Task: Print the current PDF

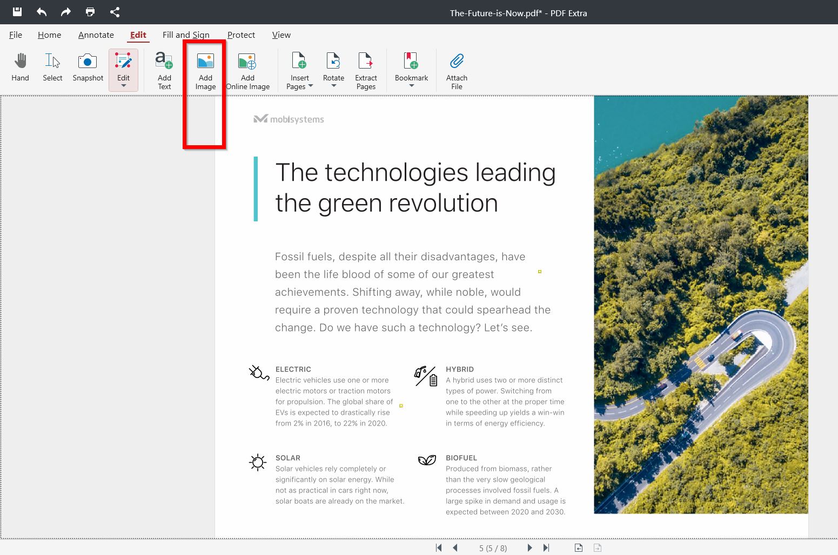Action: pos(90,12)
